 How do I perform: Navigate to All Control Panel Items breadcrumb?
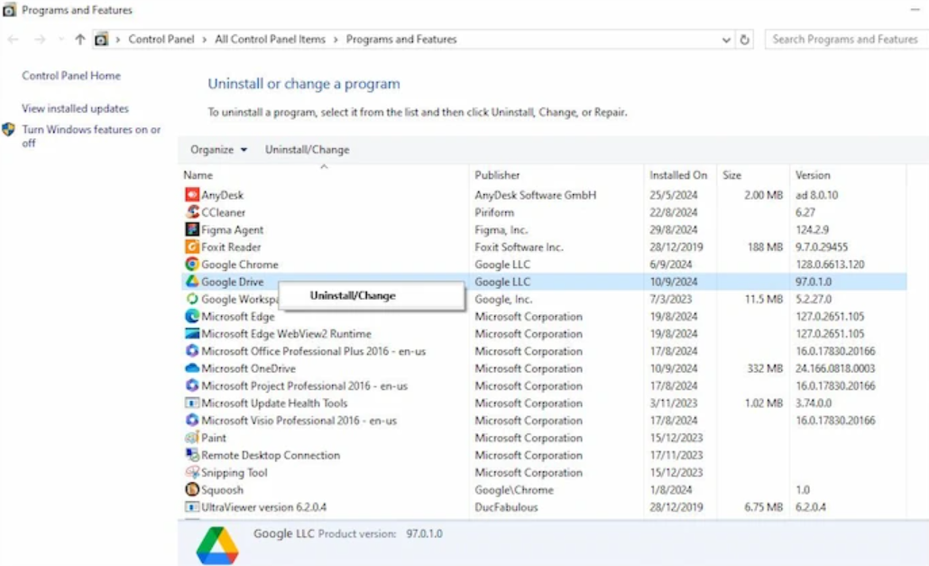click(x=271, y=40)
